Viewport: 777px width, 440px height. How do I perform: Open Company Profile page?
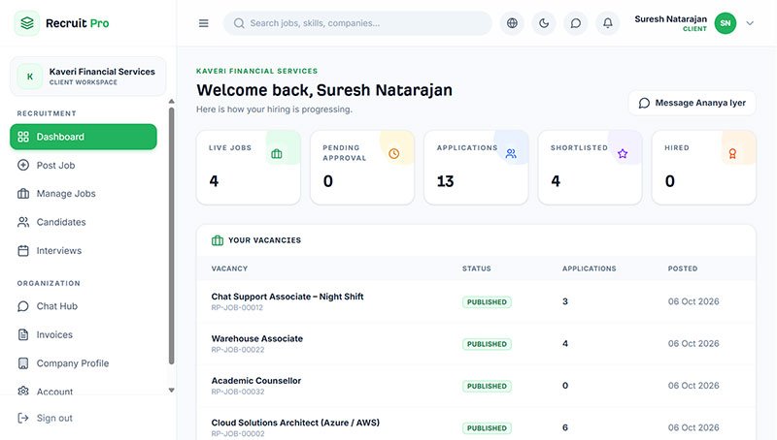(x=84, y=363)
